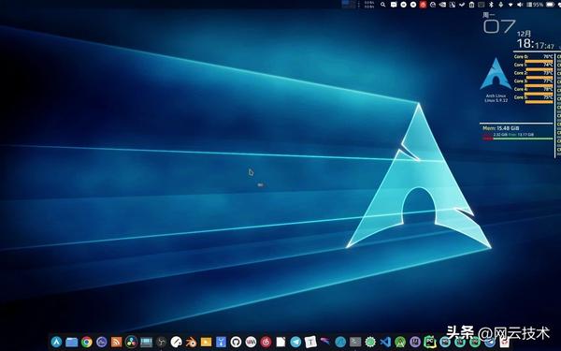Viewport: 561px width, 351px height.
Task: Open the orange RSS feed reader
Action: (116, 342)
